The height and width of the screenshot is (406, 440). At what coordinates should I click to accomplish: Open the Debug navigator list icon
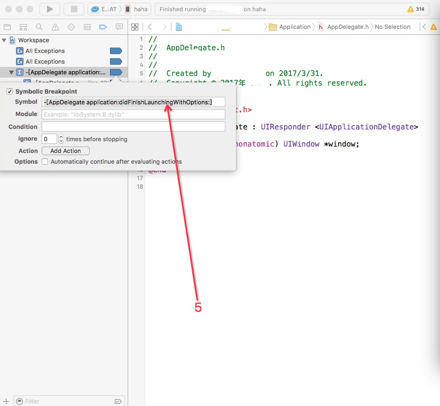coord(88,27)
